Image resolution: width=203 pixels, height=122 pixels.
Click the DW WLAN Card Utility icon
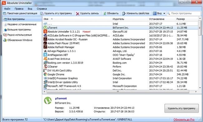[x=45, y=70]
